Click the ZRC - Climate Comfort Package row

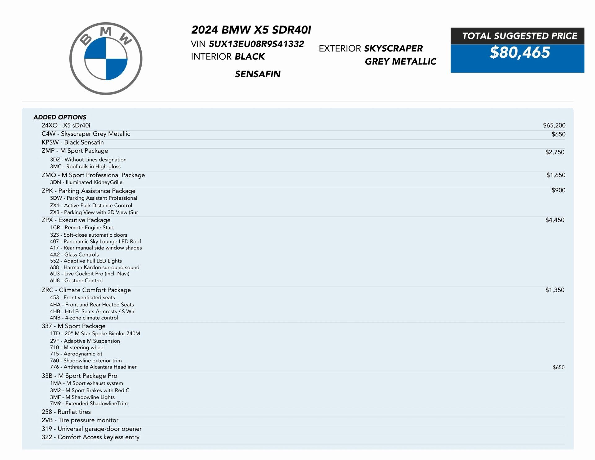(x=86, y=290)
